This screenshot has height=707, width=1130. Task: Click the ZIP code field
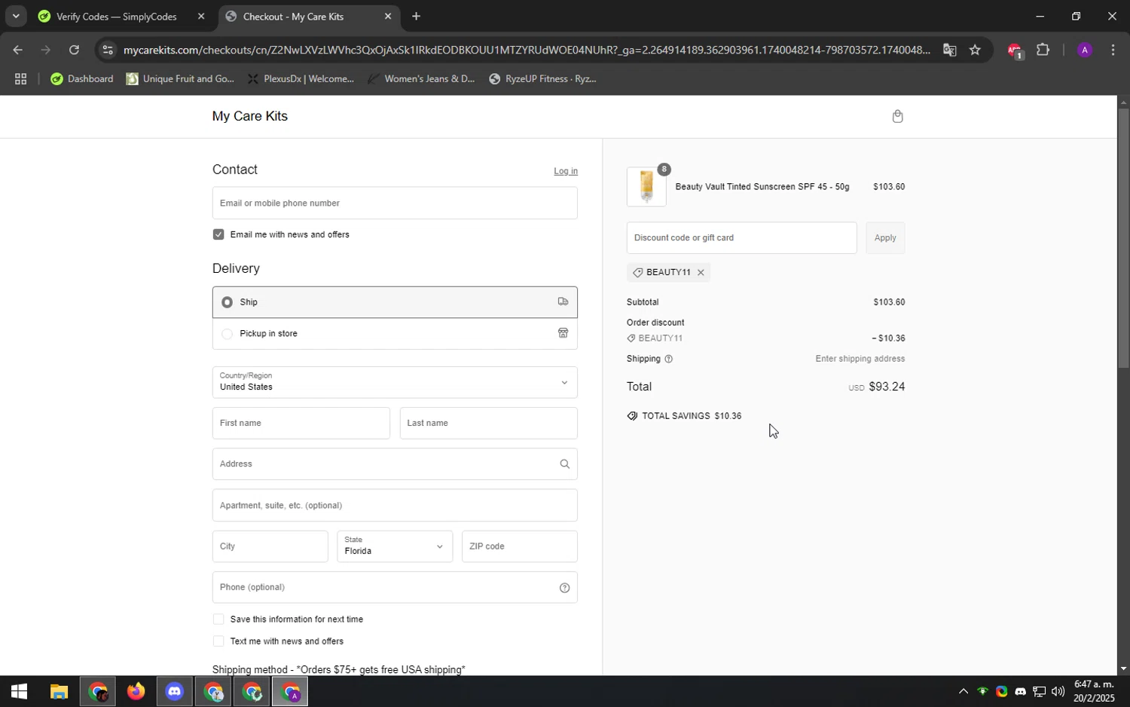520,546
